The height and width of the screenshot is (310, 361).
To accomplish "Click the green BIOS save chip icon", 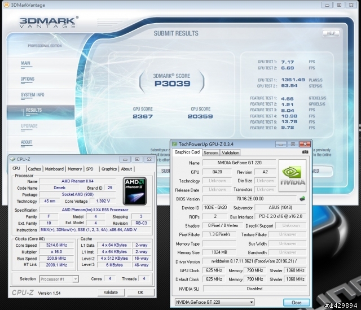I will pyautogui.click(x=302, y=198).
